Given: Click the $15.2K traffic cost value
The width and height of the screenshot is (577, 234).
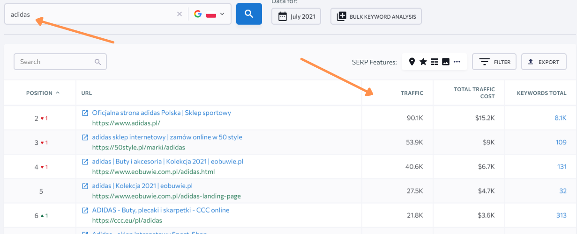Looking at the screenshot, I should point(485,118).
